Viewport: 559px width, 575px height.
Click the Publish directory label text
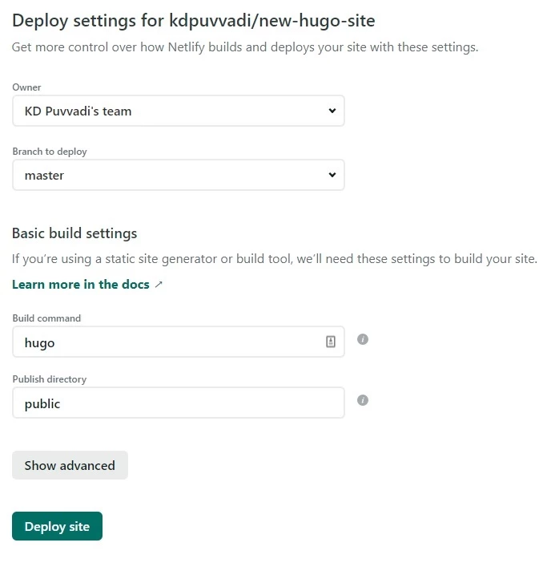click(49, 379)
